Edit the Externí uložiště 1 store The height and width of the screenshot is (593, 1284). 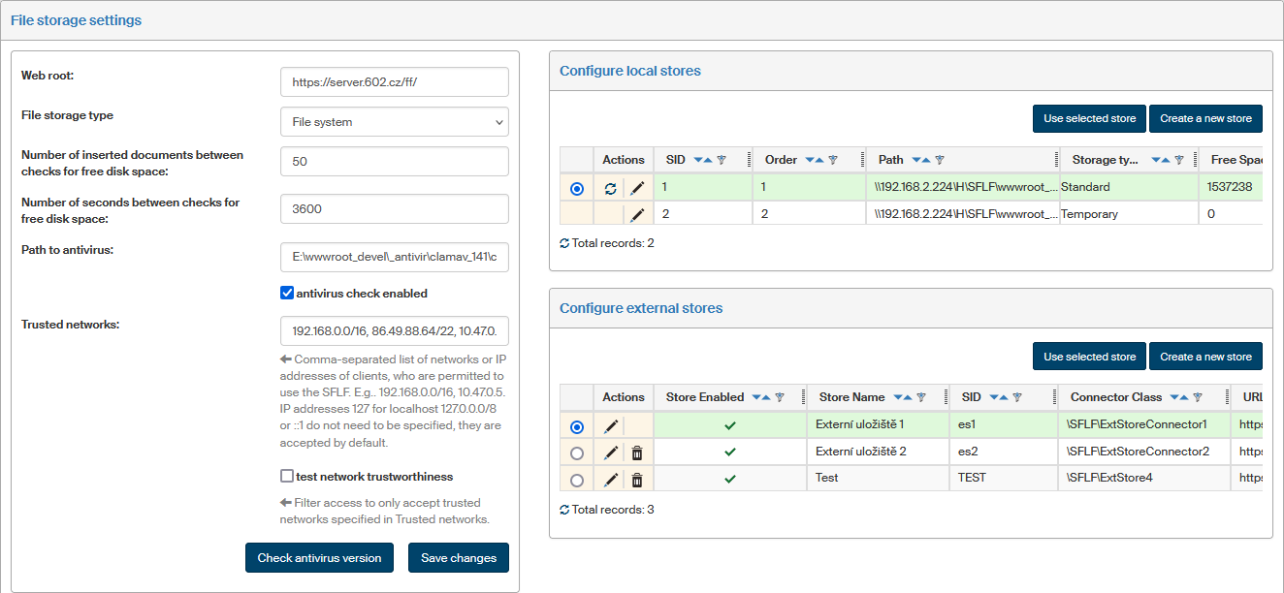(x=611, y=425)
